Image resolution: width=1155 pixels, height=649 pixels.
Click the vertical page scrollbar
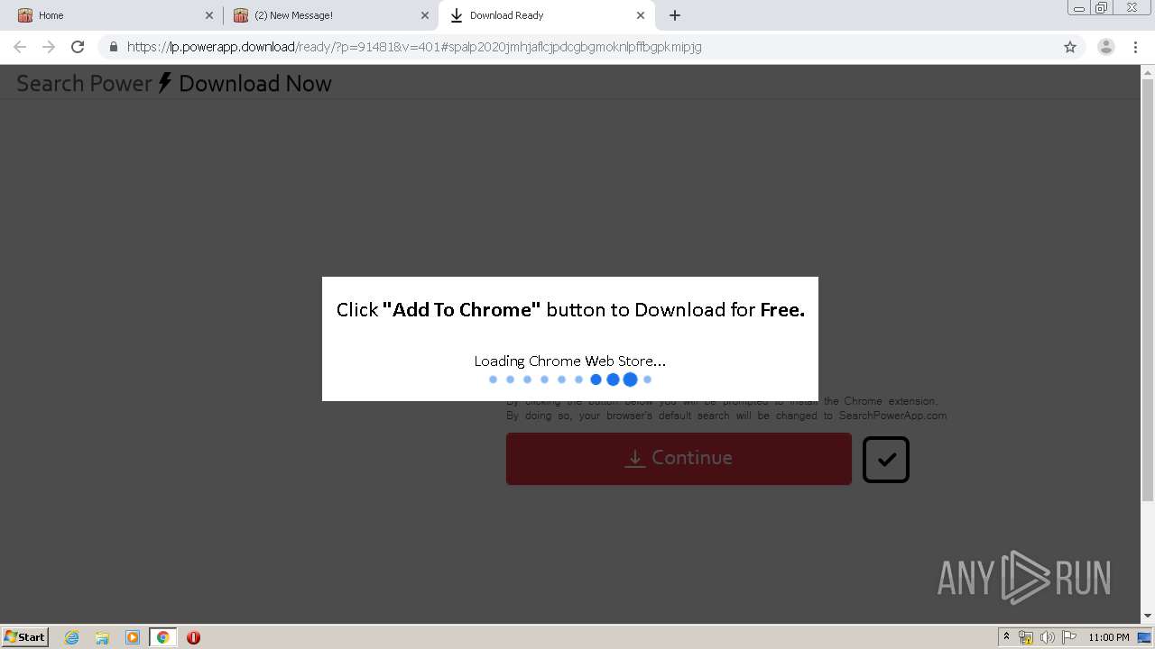click(1148, 288)
